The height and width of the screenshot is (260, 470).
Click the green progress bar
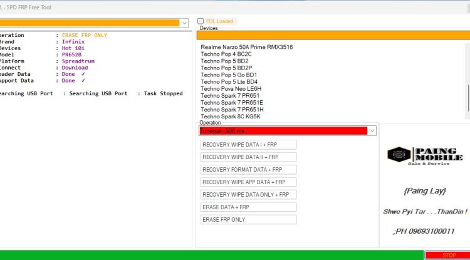212,255
